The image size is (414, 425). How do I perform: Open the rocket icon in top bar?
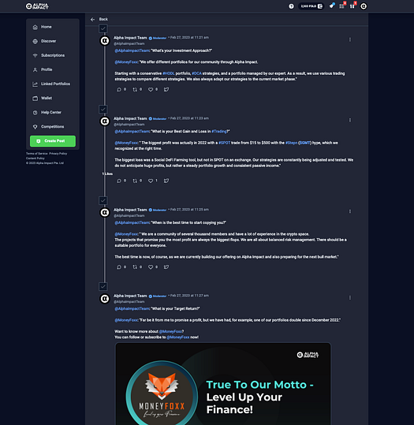coord(331,6)
